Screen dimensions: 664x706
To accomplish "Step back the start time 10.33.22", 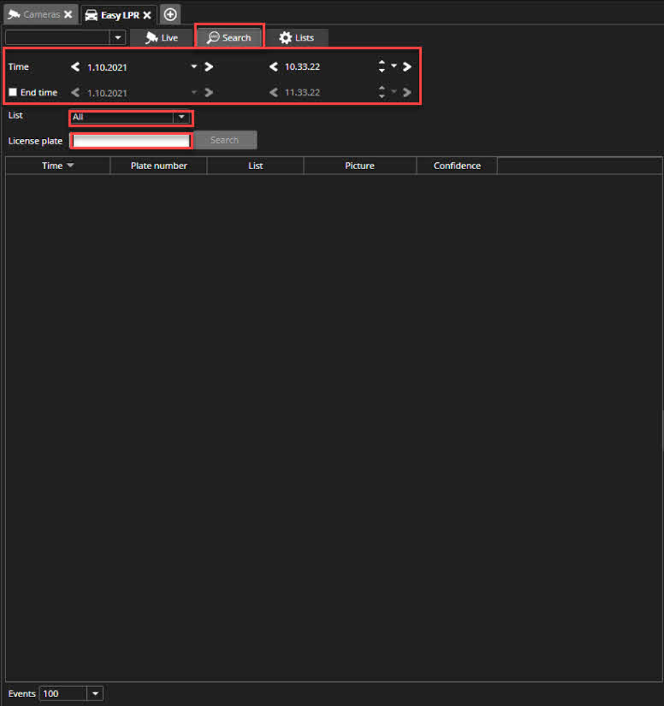I will pos(273,67).
